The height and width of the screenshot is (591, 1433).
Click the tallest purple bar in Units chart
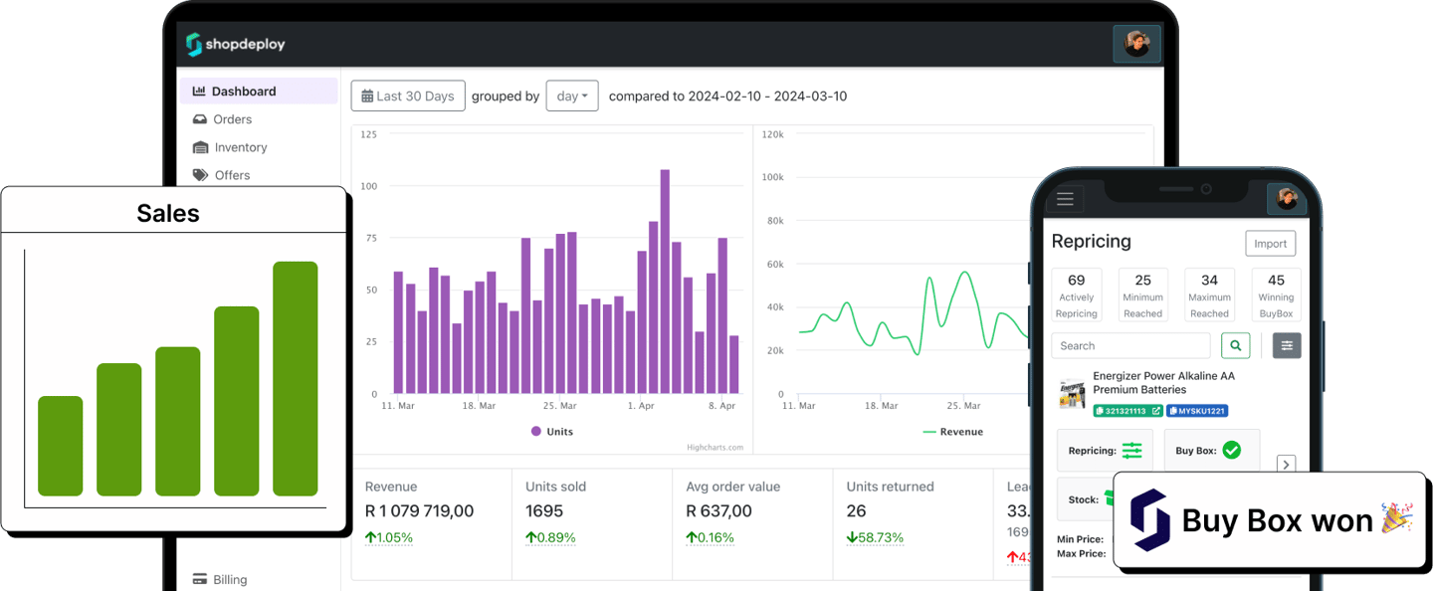click(x=665, y=281)
